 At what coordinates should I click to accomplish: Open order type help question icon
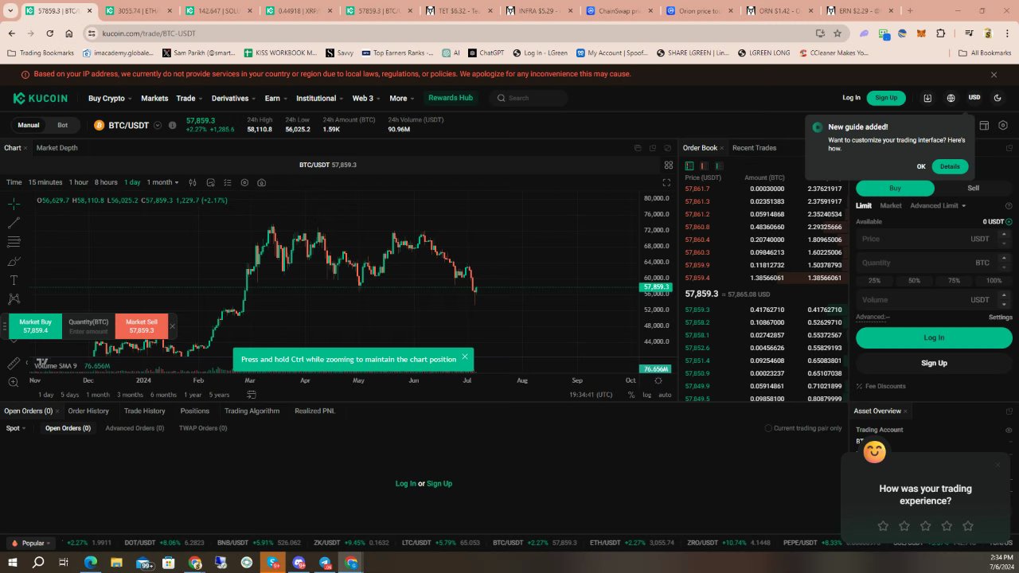point(1009,205)
